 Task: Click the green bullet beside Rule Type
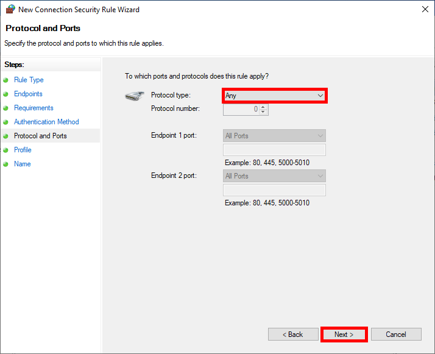point(5,80)
